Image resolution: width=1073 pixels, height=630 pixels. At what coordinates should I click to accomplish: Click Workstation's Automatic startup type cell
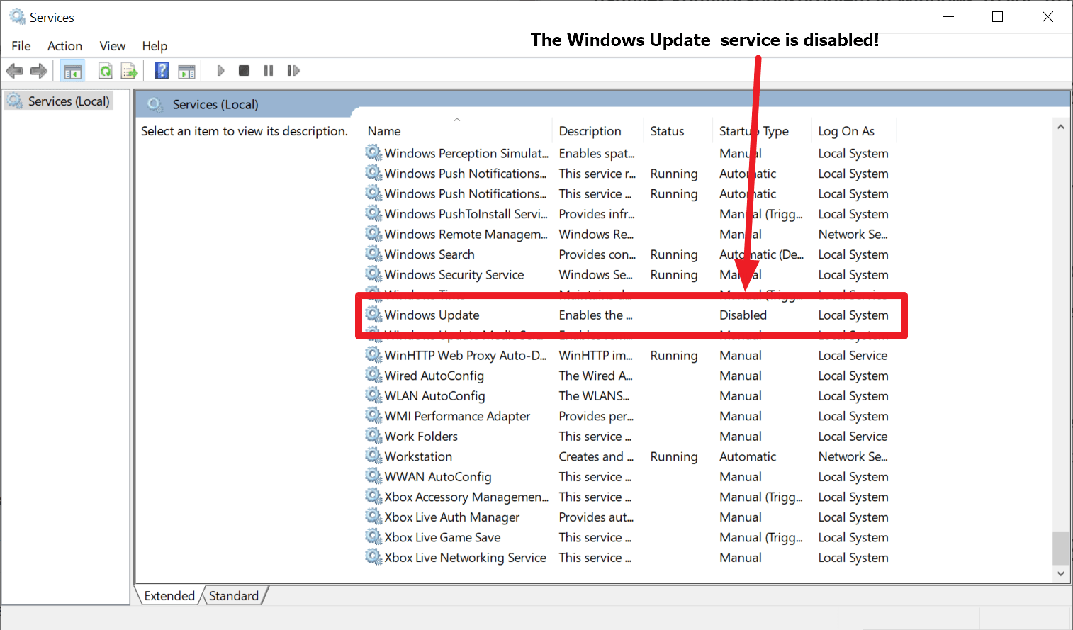pos(748,457)
